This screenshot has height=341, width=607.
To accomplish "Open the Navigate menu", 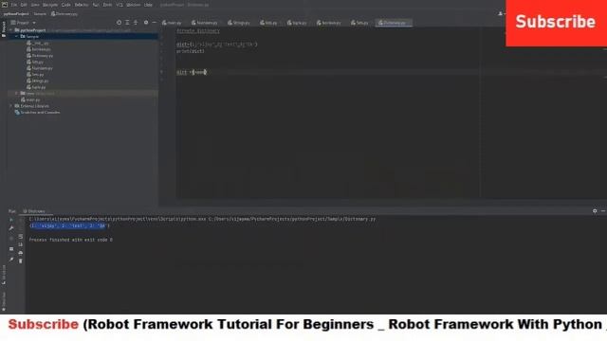I will pos(50,5).
